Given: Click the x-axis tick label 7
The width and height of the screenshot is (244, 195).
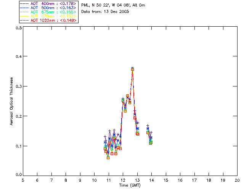Looking at the screenshot, I should [51, 180].
